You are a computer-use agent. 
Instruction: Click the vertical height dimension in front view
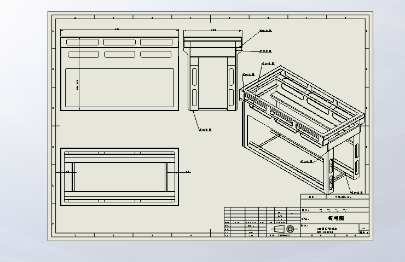[x=78, y=85]
